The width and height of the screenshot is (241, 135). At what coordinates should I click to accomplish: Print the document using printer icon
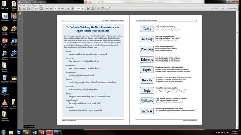click(x=37, y=9)
